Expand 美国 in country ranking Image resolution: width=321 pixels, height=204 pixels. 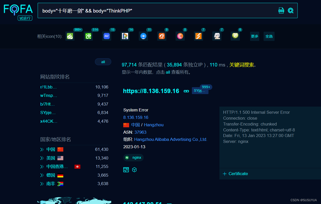(42, 158)
